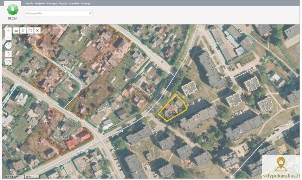The width and height of the screenshot is (302, 180).
Task: Locate my position with crosshair button
Action: (x=8, y=54)
